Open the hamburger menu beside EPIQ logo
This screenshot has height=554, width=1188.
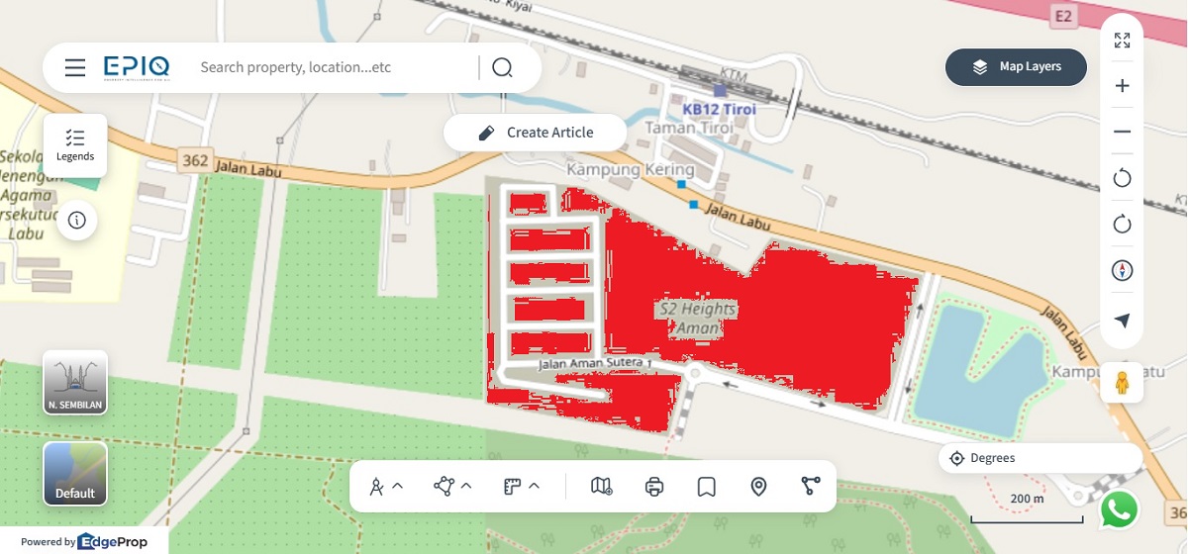(75, 67)
